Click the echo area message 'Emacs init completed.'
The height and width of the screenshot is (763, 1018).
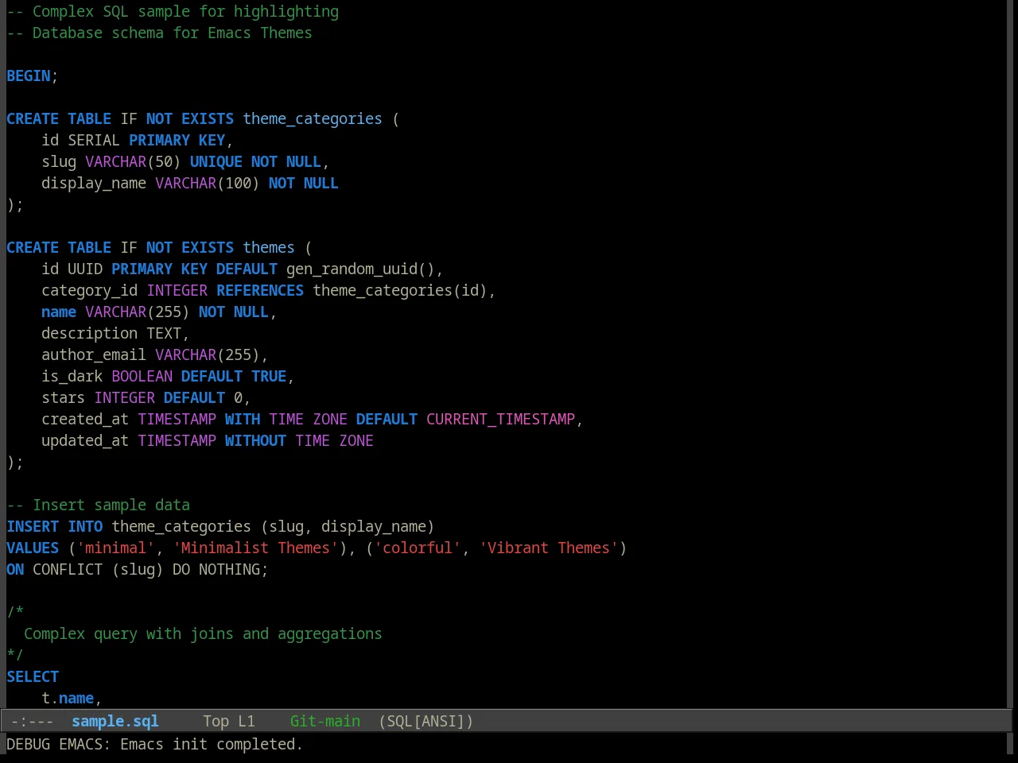[x=212, y=744]
